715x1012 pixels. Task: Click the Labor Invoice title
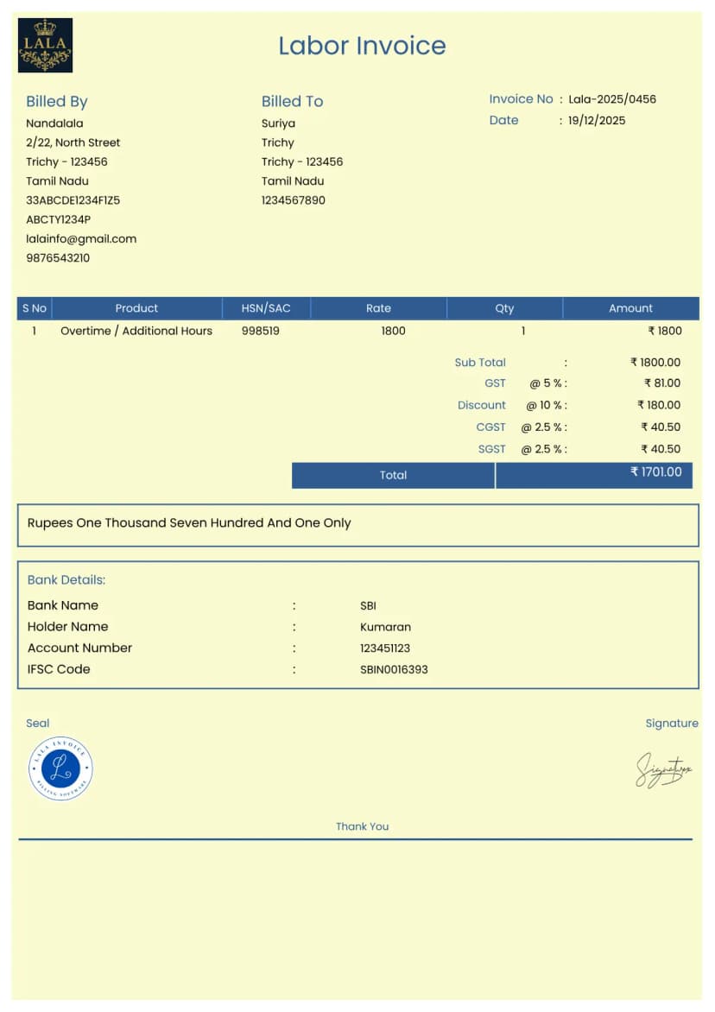[362, 46]
